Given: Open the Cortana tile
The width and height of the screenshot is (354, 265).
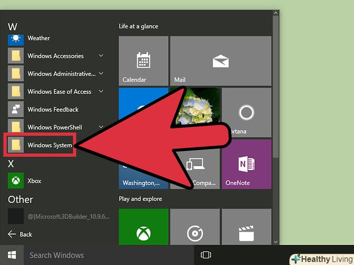Looking at the screenshot, I should 247,113.
